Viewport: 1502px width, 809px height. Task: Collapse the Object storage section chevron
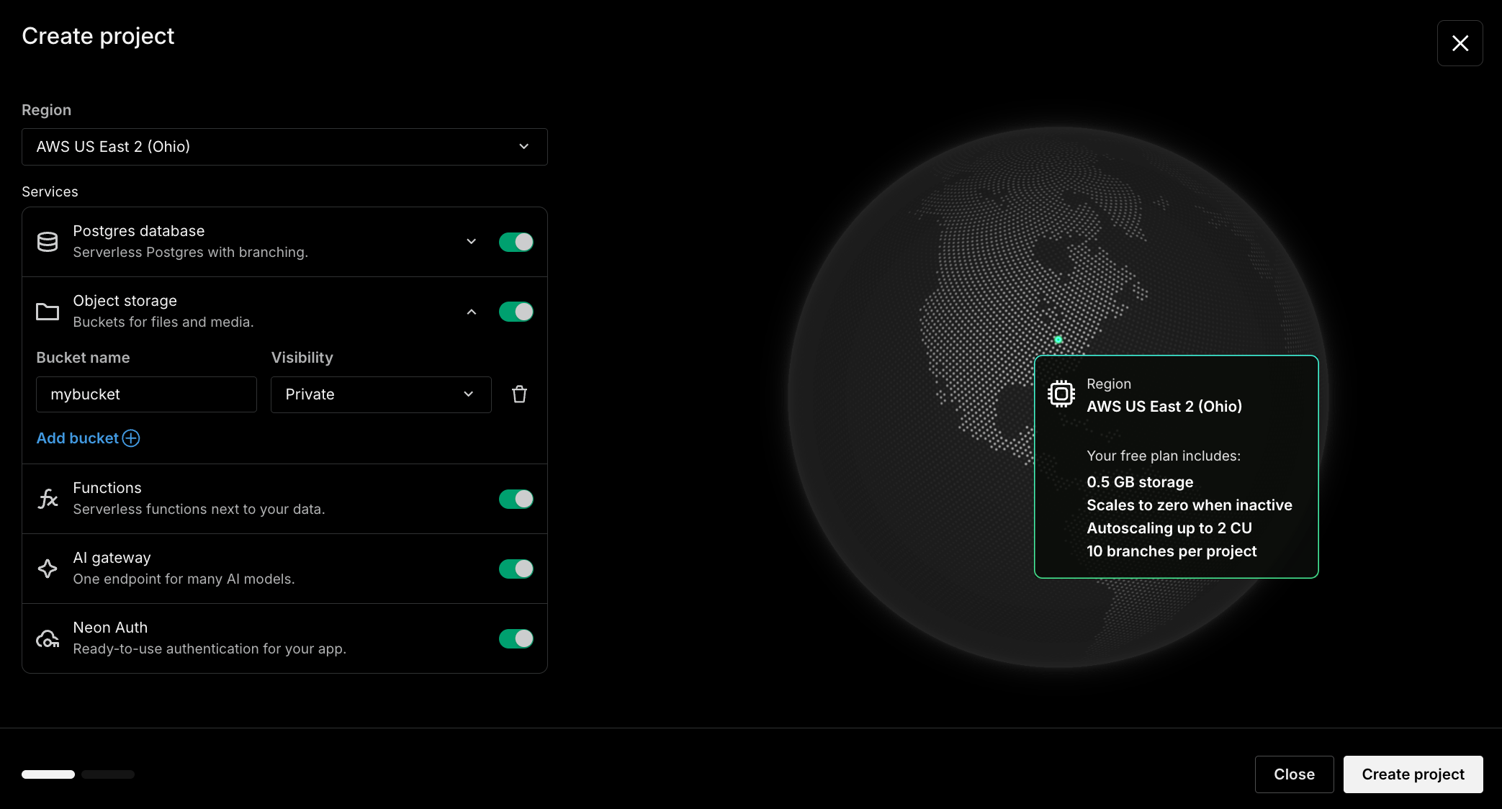[472, 312]
